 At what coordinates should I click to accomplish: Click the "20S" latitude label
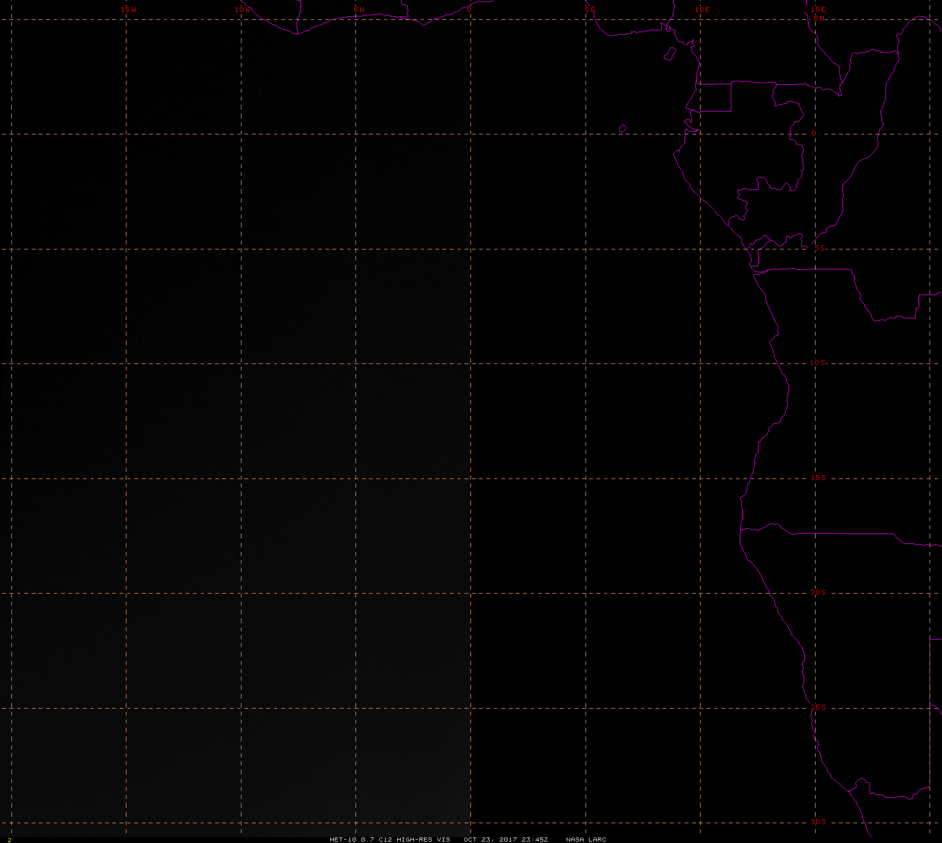(x=819, y=592)
